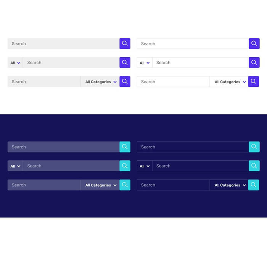
Task: Focus the top-left gray Search input field
Action: (63, 44)
